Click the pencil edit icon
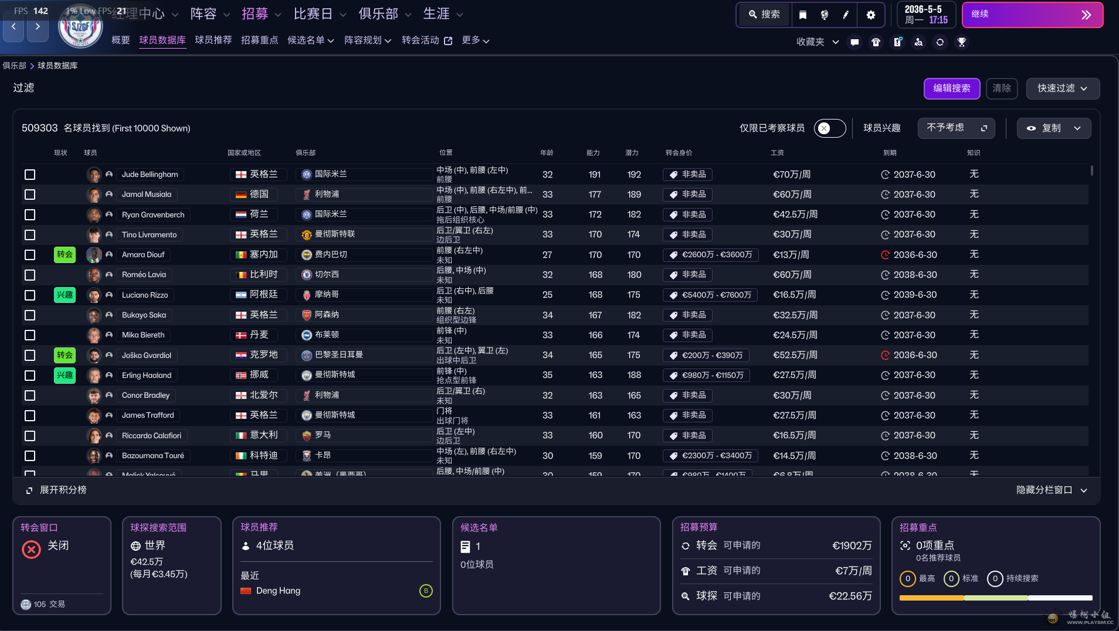 (x=846, y=15)
